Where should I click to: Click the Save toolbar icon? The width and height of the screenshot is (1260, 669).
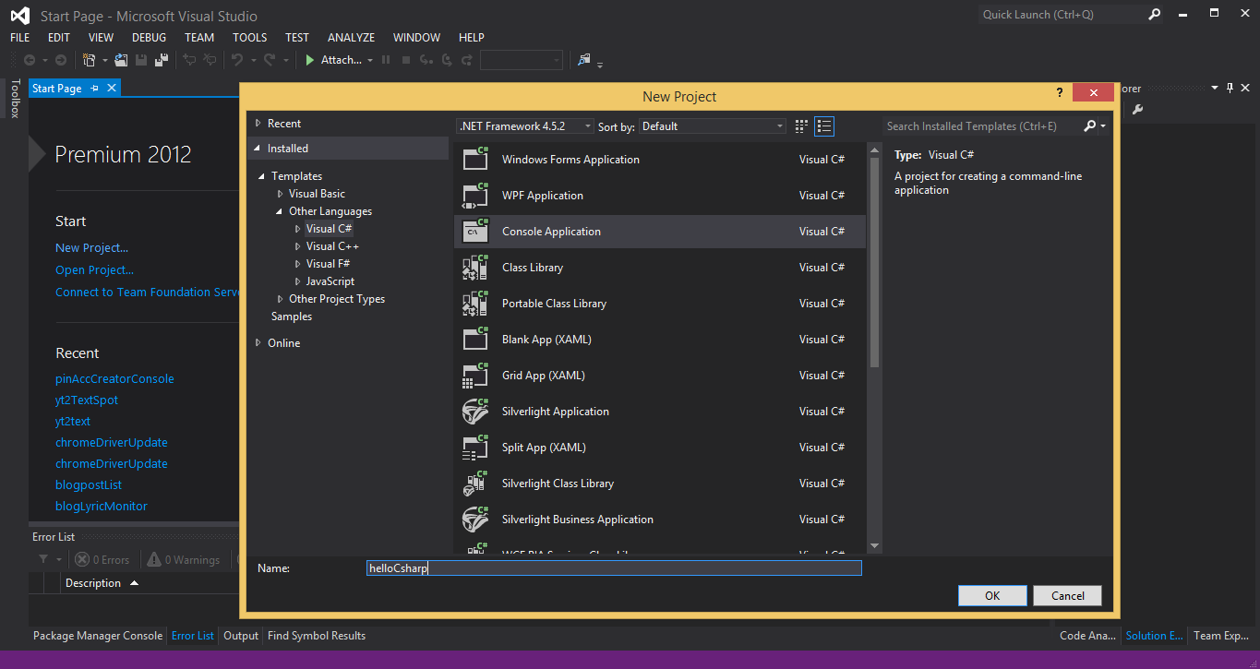(x=141, y=60)
